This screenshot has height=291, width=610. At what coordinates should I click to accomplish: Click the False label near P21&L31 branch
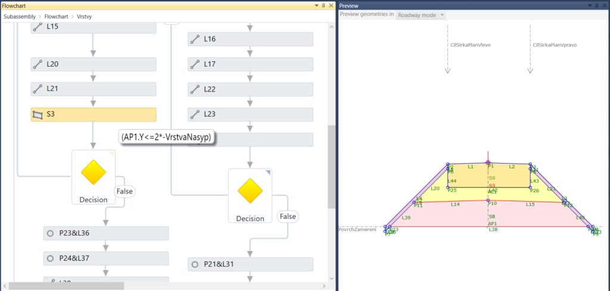point(288,217)
